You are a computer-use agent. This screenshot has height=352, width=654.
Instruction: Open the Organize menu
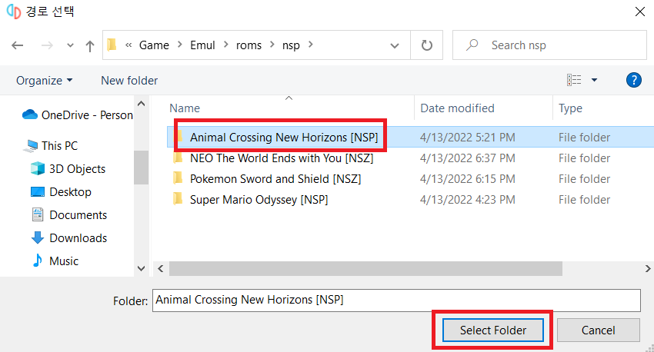[x=44, y=81]
